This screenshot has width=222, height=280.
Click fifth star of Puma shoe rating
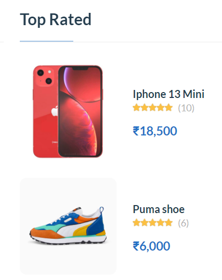[x=169, y=223]
